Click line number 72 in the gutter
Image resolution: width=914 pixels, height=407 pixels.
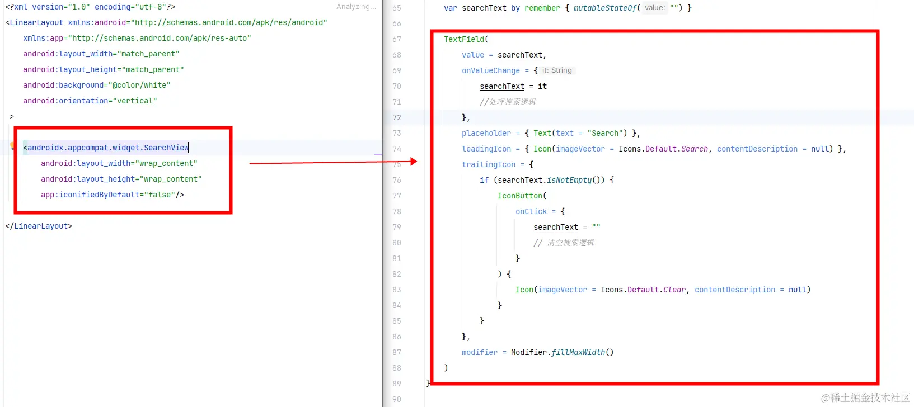click(x=397, y=117)
